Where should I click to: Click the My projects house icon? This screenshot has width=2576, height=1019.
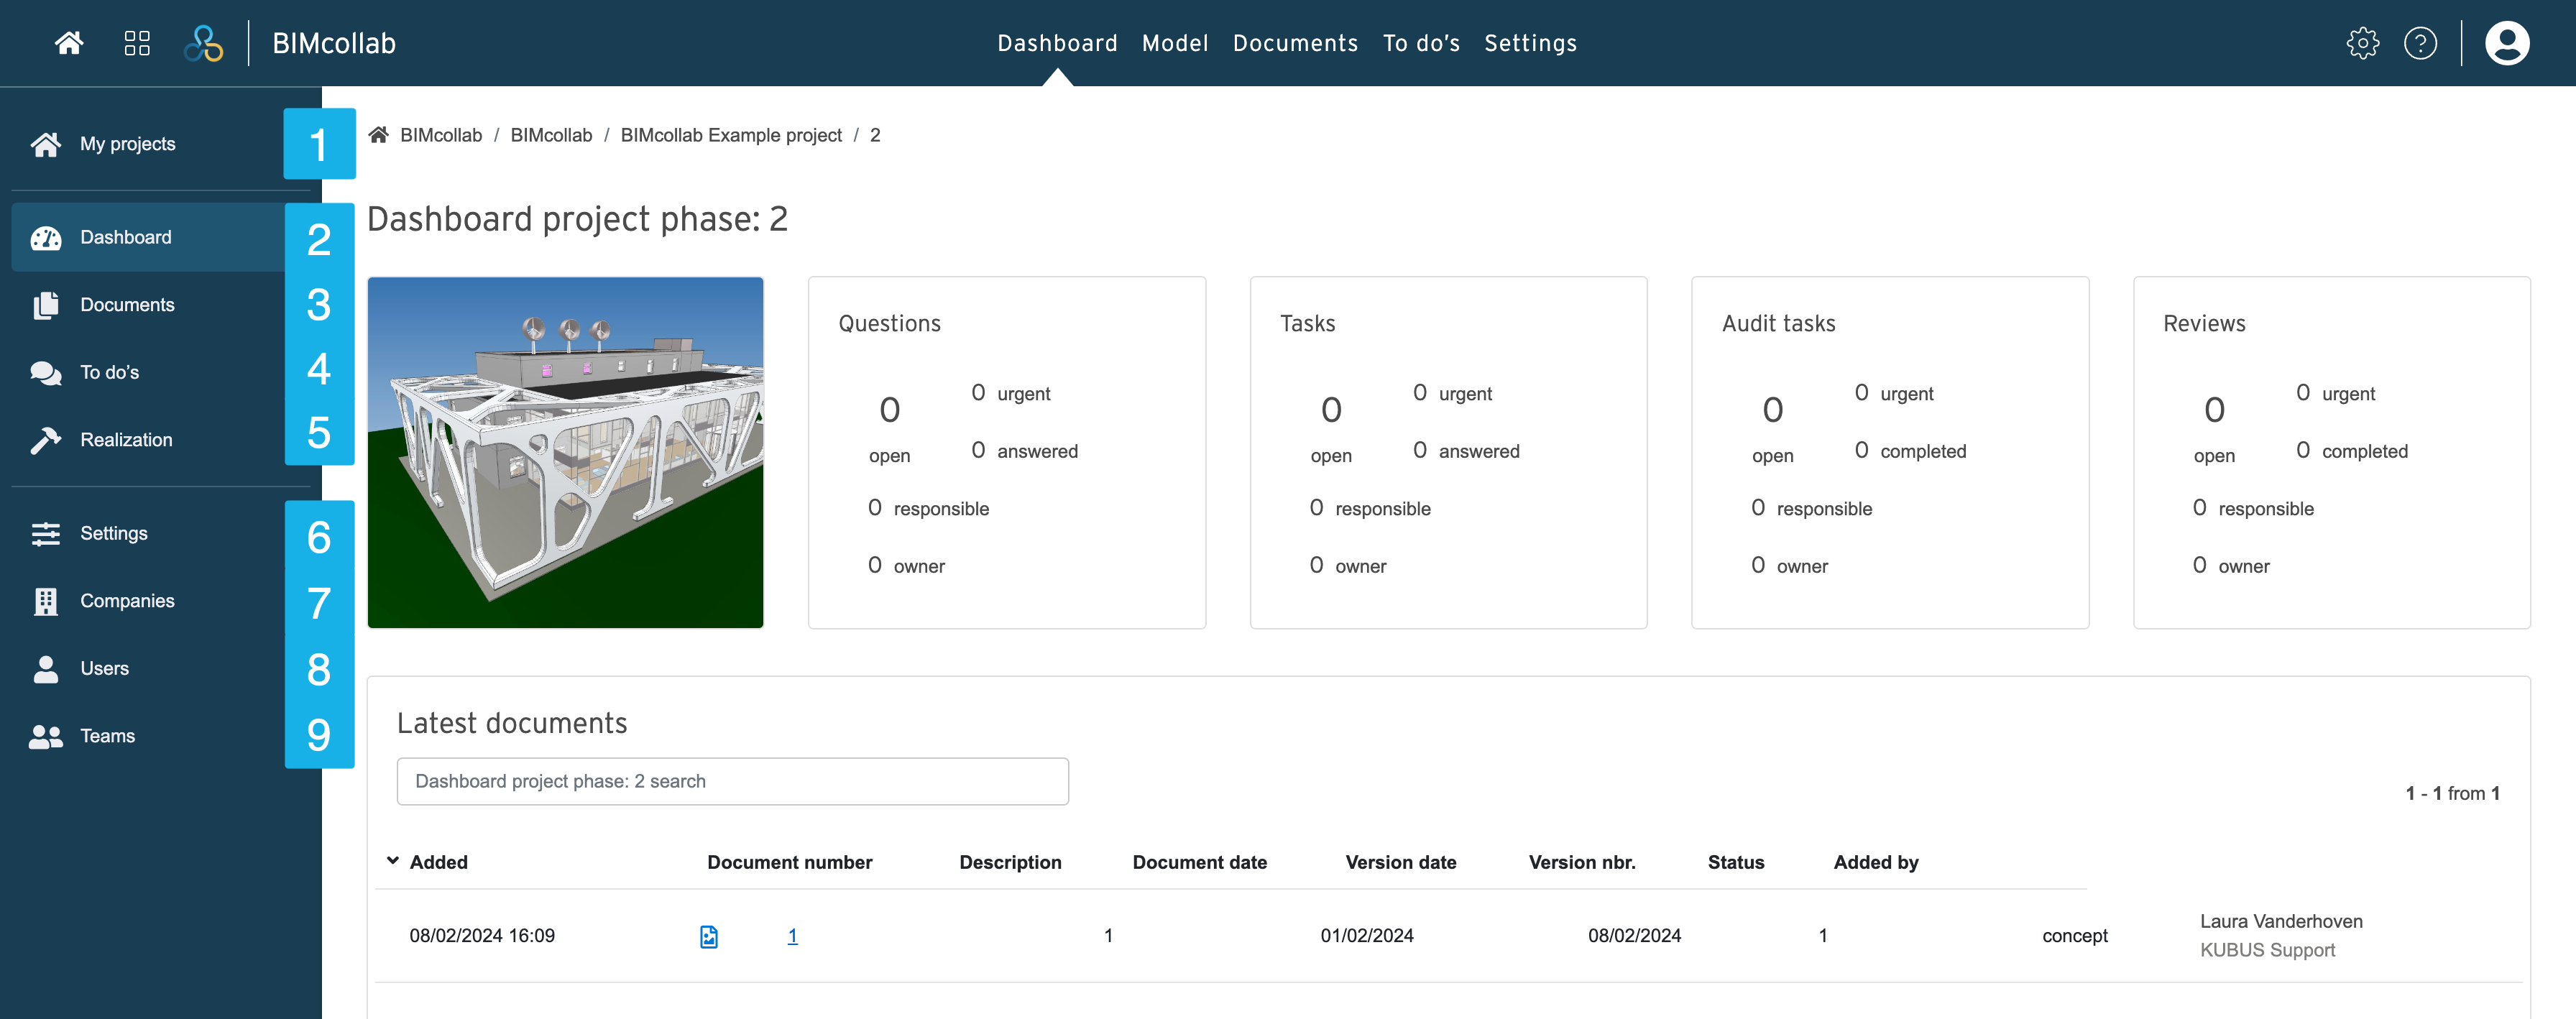coord(46,144)
